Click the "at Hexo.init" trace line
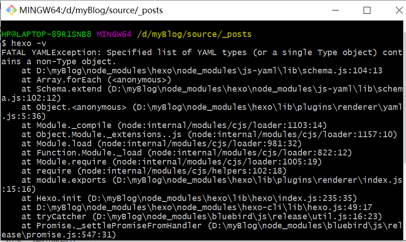Image resolution: width=406 pixels, height=242 pixels. (189, 198)
